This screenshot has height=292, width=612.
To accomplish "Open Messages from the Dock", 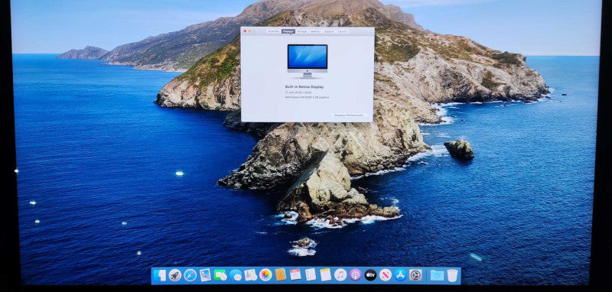I will click(236, 275).
